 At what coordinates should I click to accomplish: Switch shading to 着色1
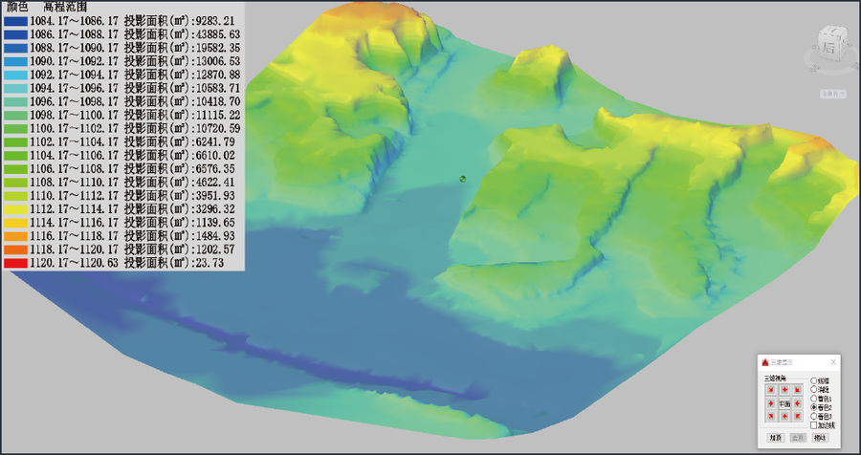click(x=813, y=399)
